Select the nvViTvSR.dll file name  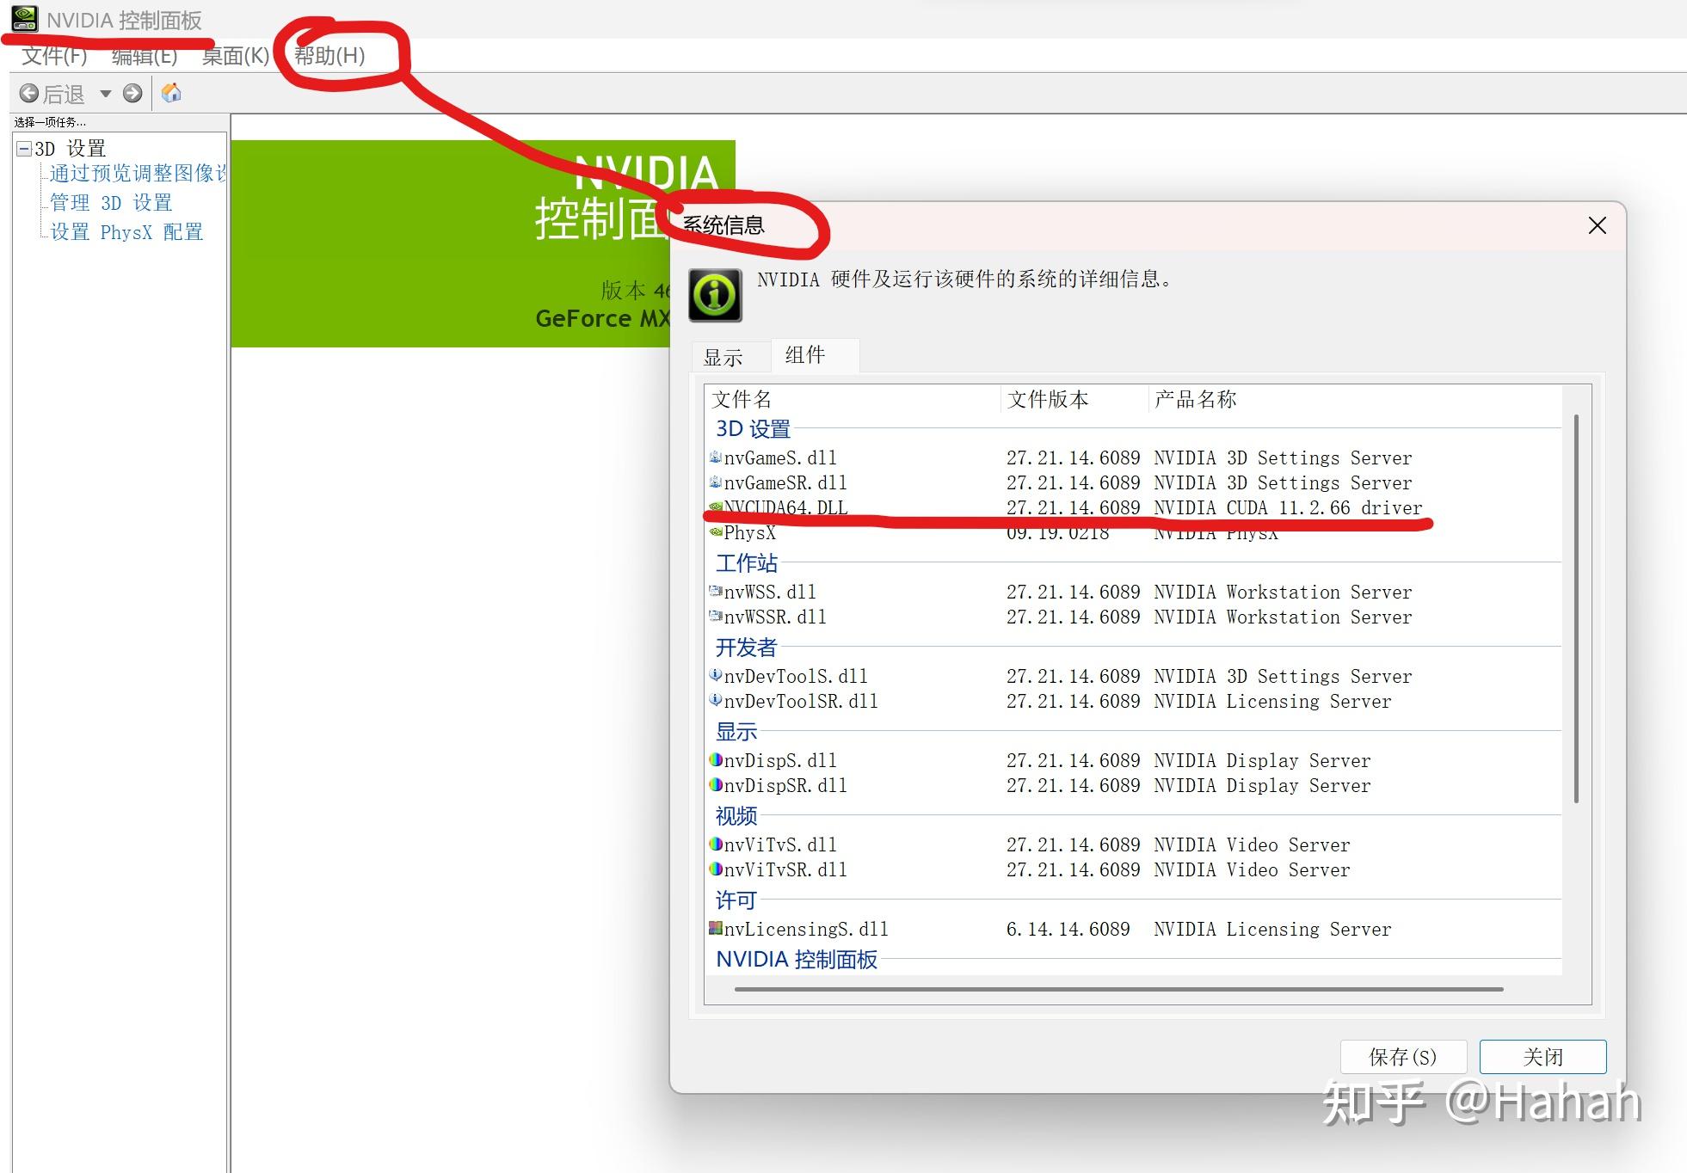coord(785,869)
